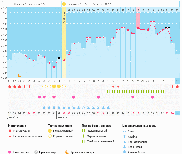Click the Половой акт heart legend icon
Viewport: 182px width, 154px height.
pos(10,152)
